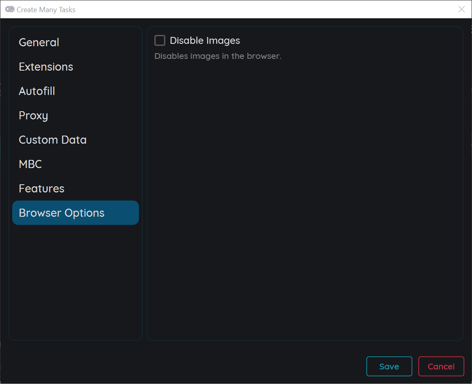Click the Disable Images label text

(x=205, y=41)
